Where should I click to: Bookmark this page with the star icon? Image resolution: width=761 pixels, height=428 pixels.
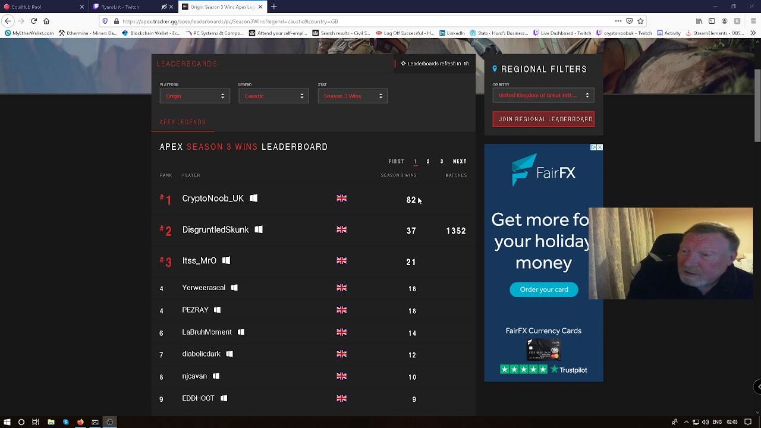[640, 21]
